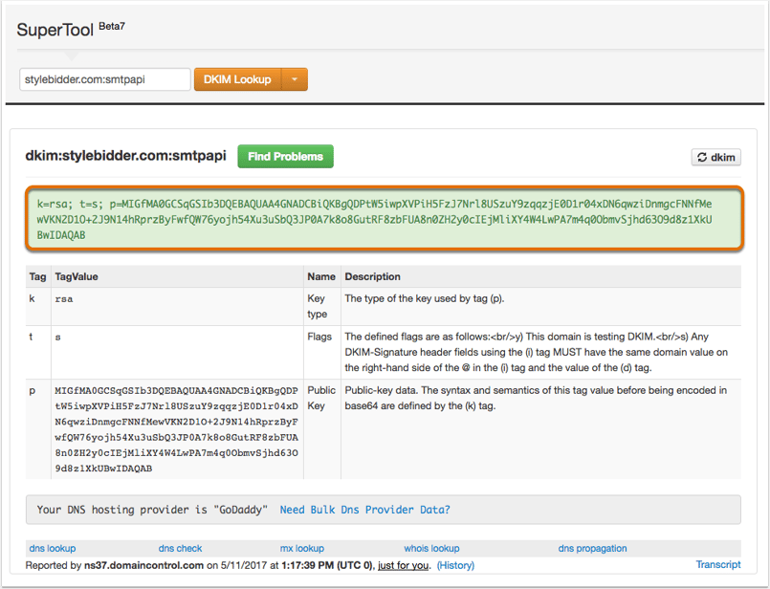The width and height of the screenshot is (770, 589).
Task: Open the dns lookup link
Action: [53, 548]
